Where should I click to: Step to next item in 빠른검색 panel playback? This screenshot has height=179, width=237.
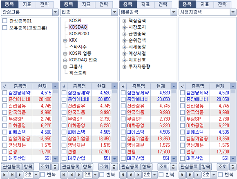pyautogui.click(x=131, y=175)
